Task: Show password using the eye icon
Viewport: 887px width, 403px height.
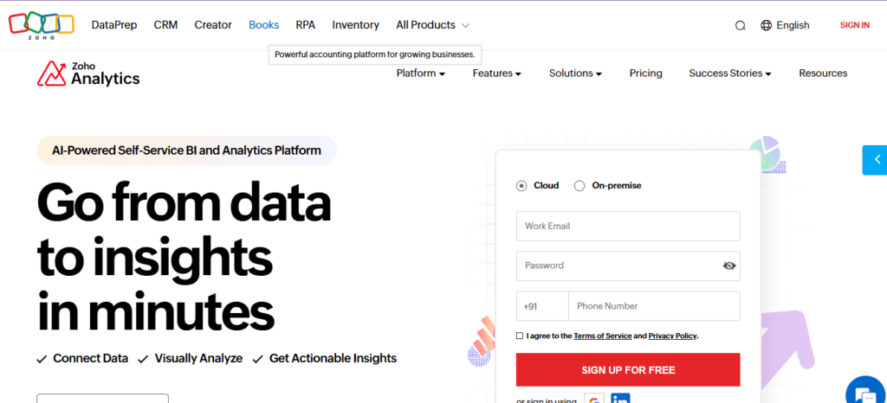Action: pos(728,265)
